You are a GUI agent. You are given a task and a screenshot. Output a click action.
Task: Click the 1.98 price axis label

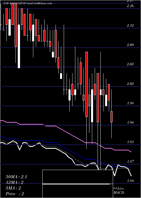coord(130,103)
